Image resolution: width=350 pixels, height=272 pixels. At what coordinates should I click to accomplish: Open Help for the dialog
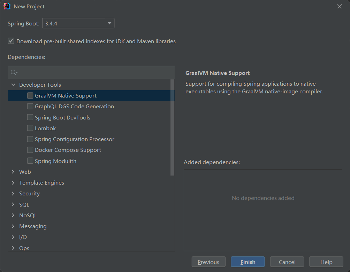[326, 262]
